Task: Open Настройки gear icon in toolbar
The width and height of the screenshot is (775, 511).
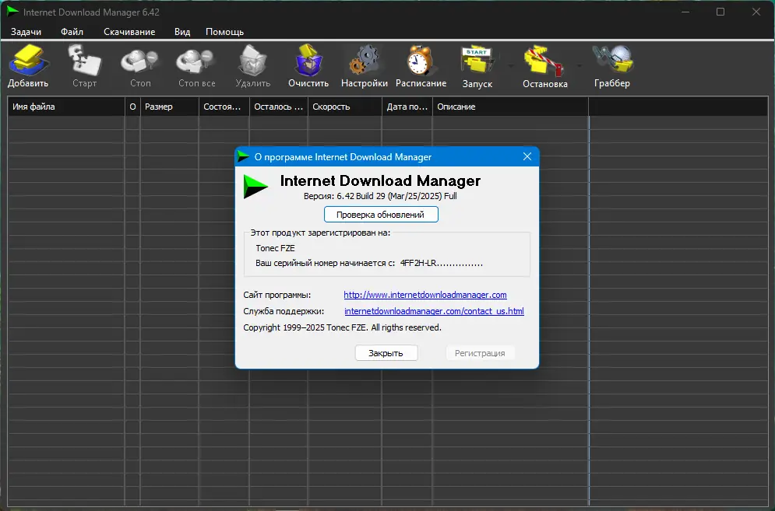Action: (365, 61)
